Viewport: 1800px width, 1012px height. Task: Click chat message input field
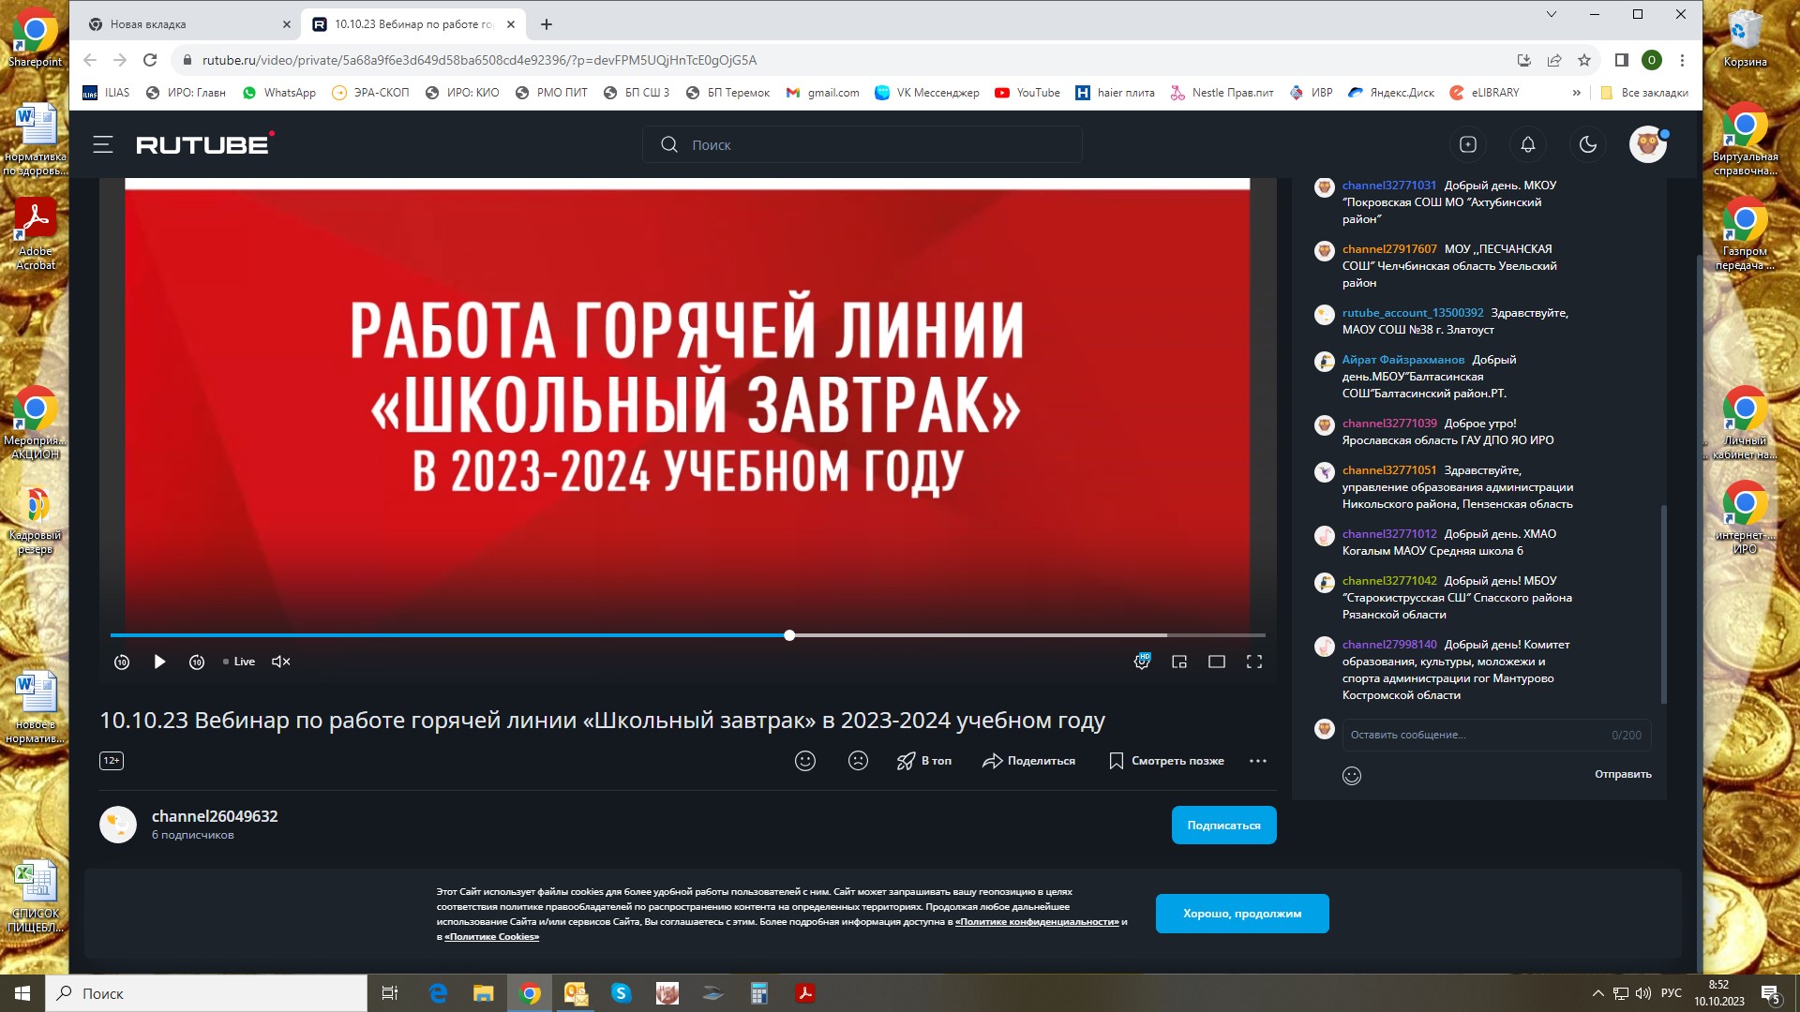[1496, 735]
